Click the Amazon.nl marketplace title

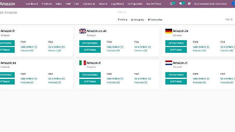click(x=180, y=63)
